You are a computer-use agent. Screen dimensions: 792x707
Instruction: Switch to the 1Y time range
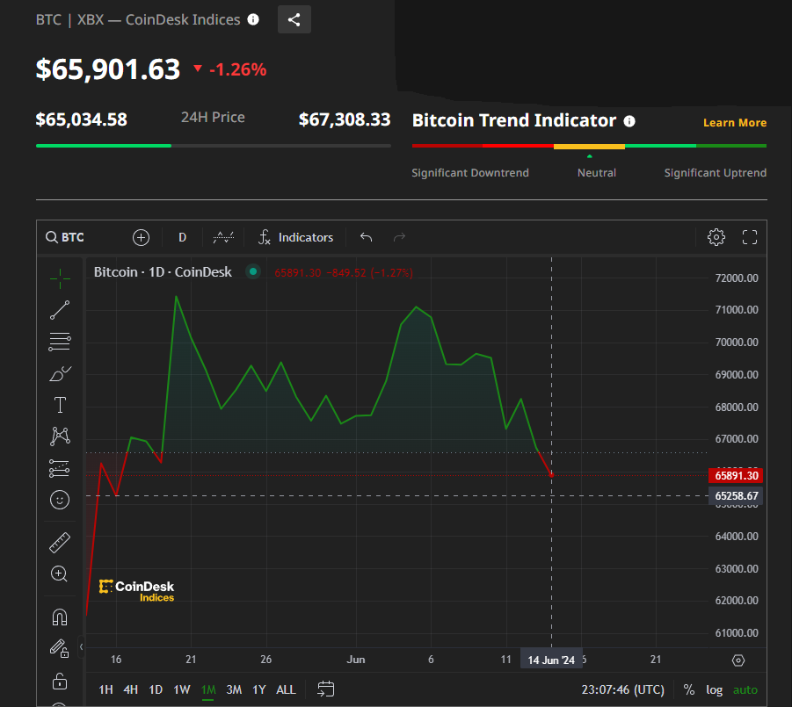click(259, 689)
